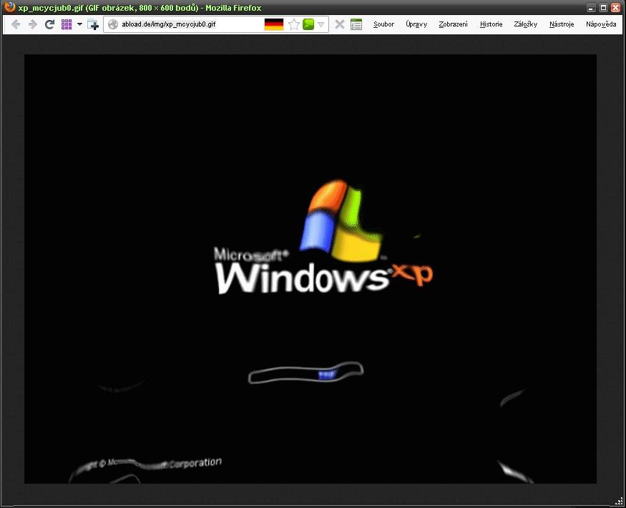Click the window resize grip corner

coord(619,501)
